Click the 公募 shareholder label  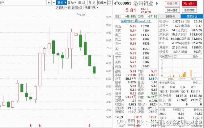[x=162, y=87]
